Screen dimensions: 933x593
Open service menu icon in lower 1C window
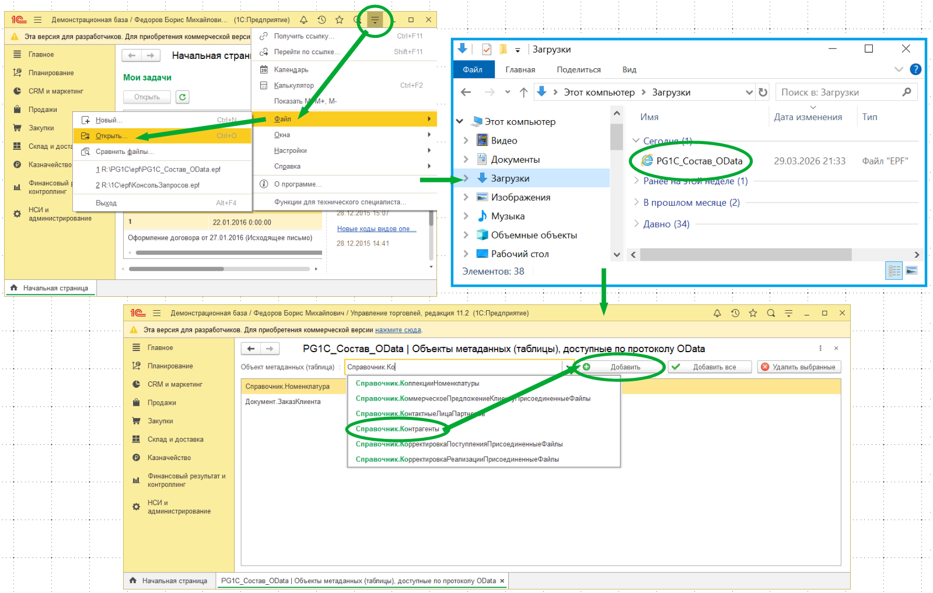pos(789,313)
